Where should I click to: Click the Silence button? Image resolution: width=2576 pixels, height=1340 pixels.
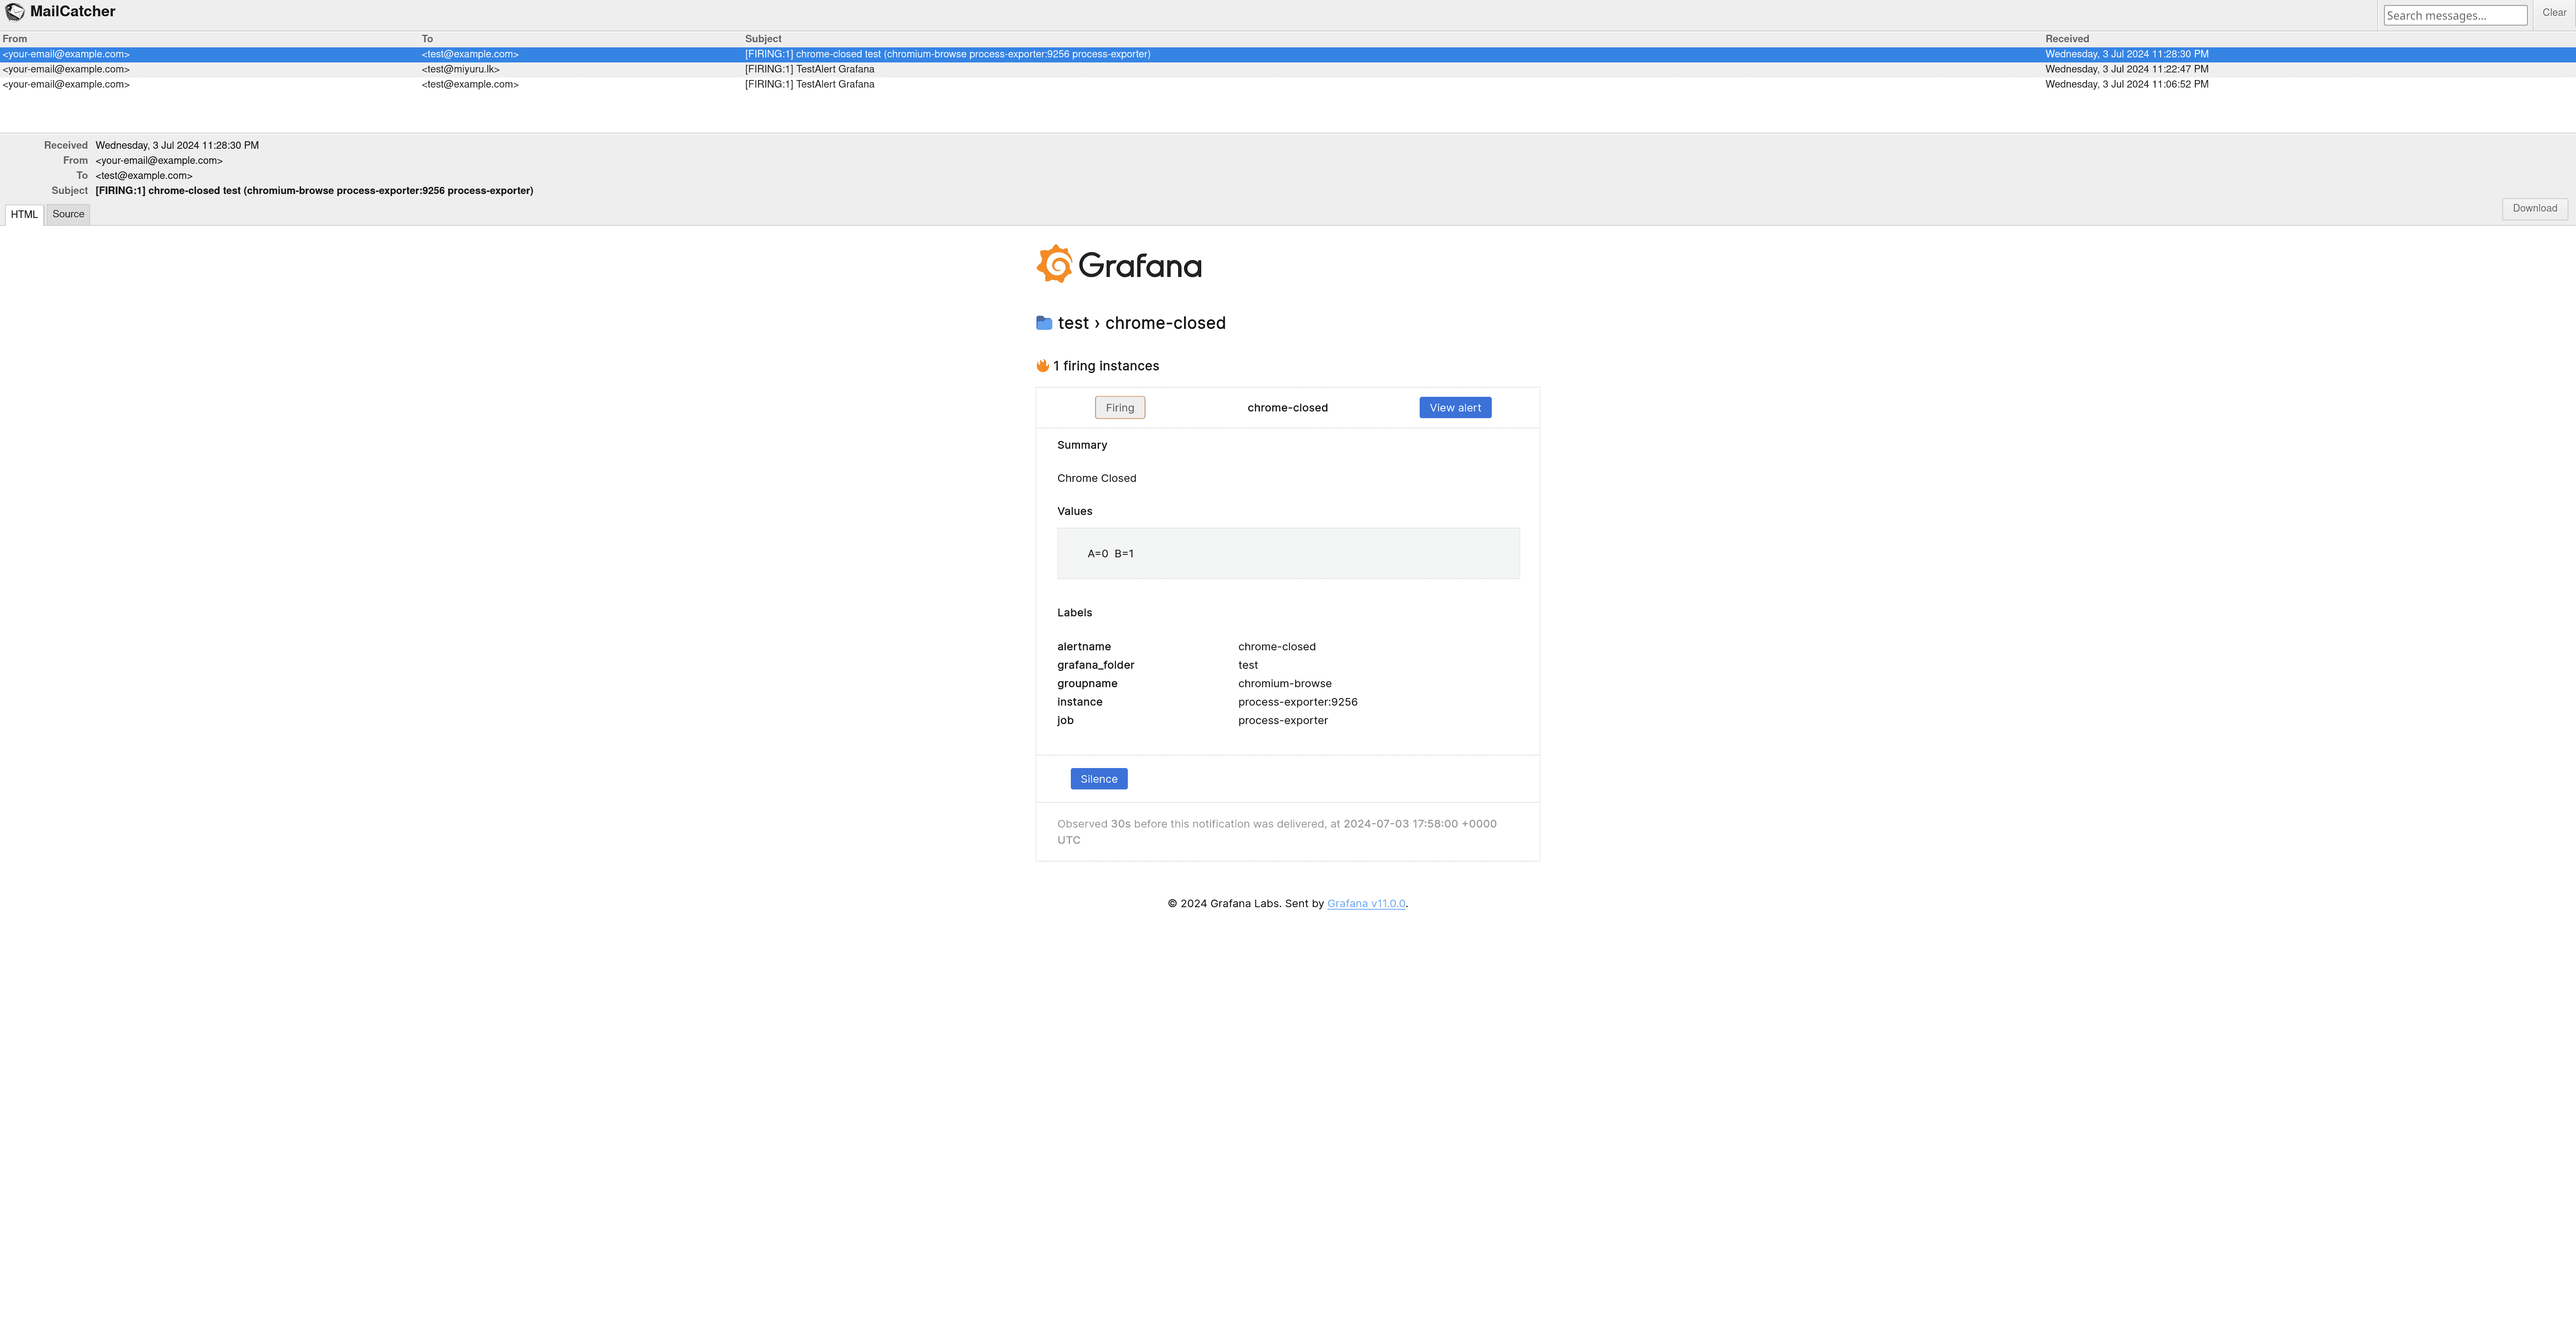[x=1098, y=779]
